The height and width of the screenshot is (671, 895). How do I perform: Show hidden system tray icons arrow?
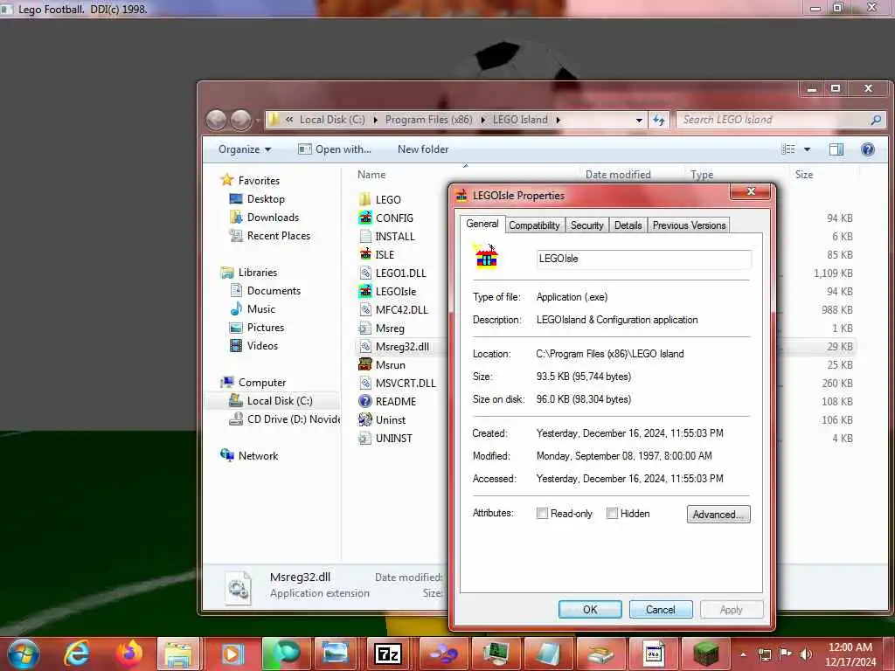coord(743,654)
